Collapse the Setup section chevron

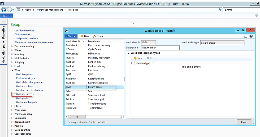tap(133, 24)
